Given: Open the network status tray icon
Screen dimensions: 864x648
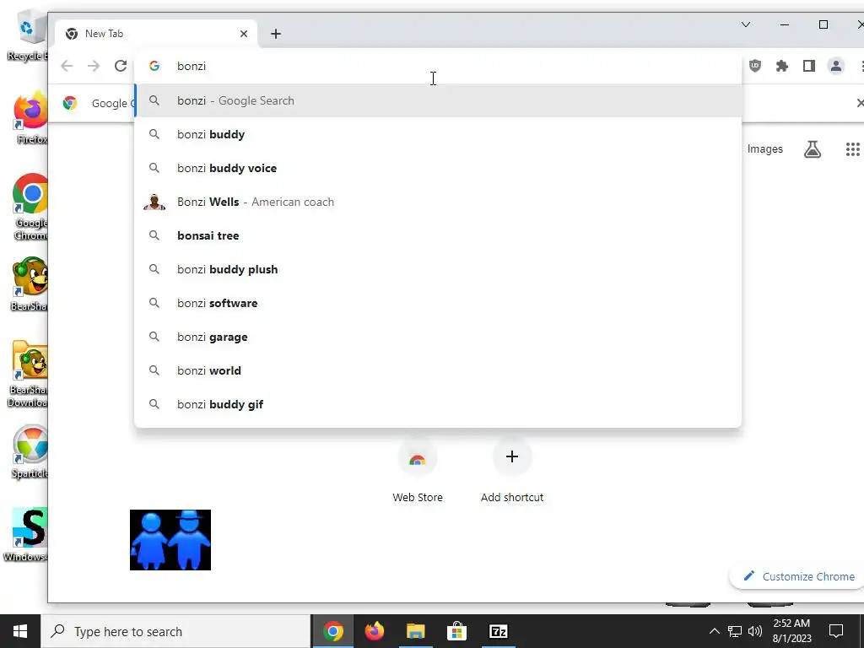Looking at the screenshot, I should [x=735, y=631].
